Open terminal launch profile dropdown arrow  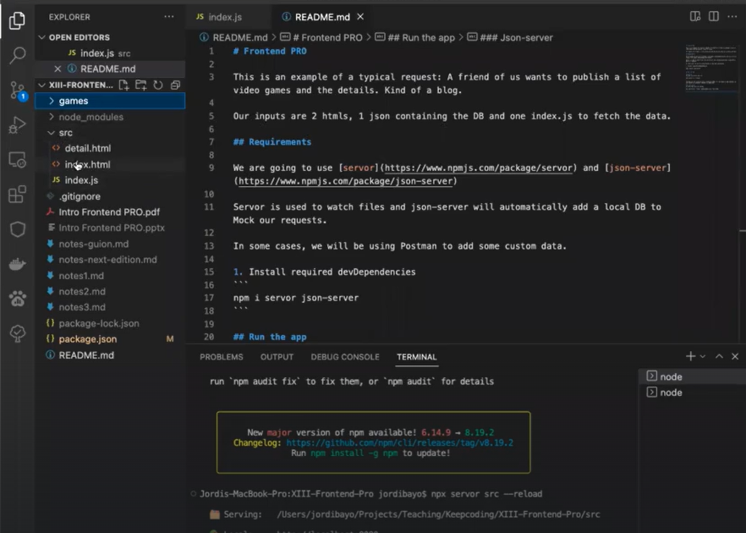click(x=702, y=356)
